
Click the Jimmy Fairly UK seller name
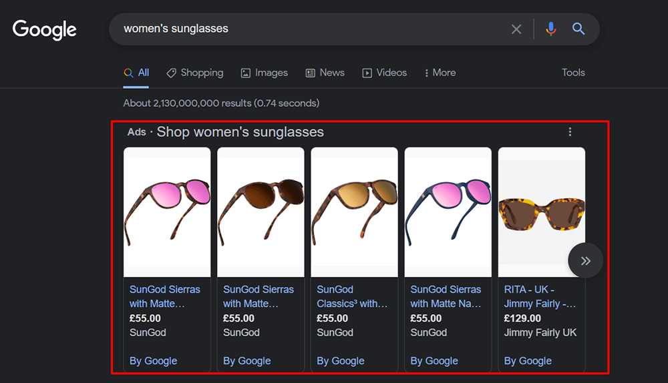pyautogui.click(x=540, y=333)
